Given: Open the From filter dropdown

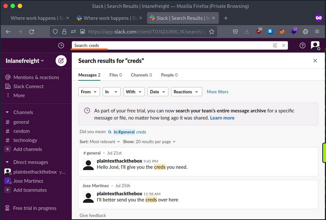Looking at the screenshot, I should (x=89, y=92).
